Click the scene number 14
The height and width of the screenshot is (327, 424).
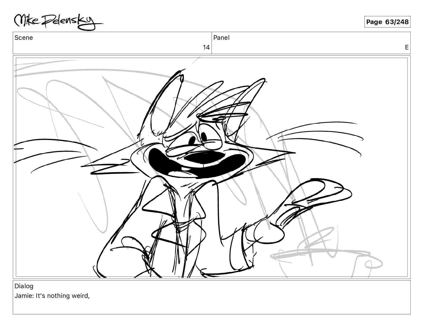(x=206, y=48)
